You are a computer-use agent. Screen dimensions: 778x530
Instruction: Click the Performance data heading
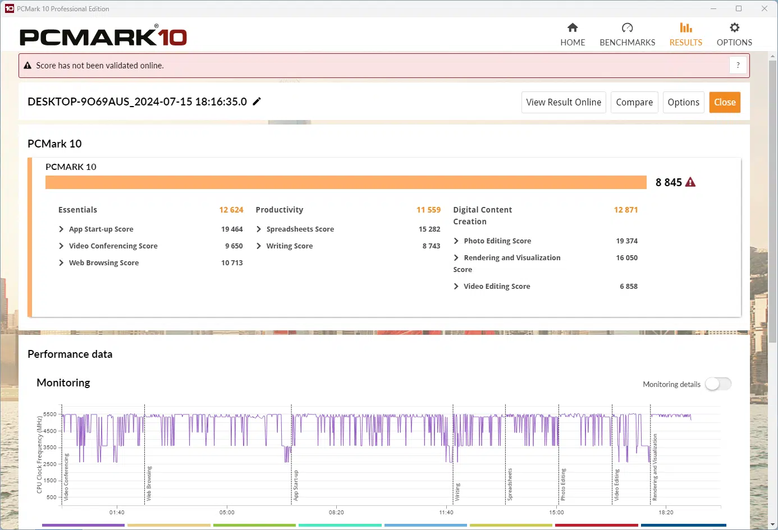tap(70, 354)
